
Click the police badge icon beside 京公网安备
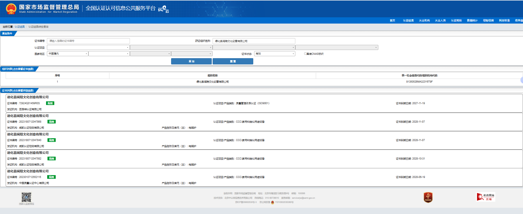tap(273, 202)
